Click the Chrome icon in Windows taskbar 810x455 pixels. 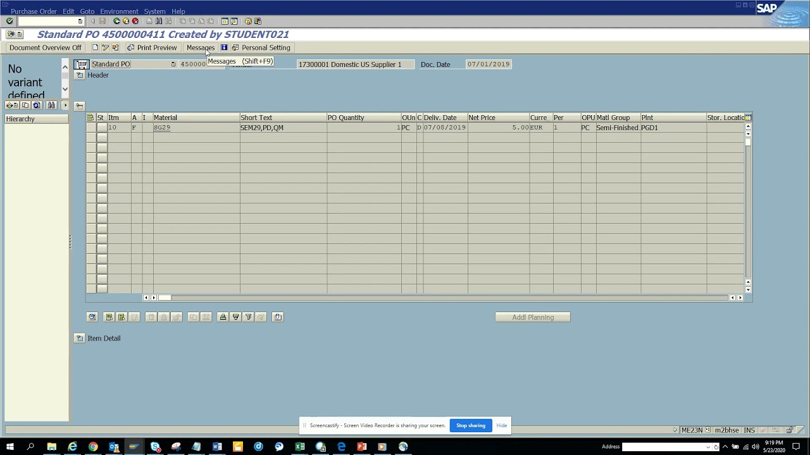tap(93, 447)
